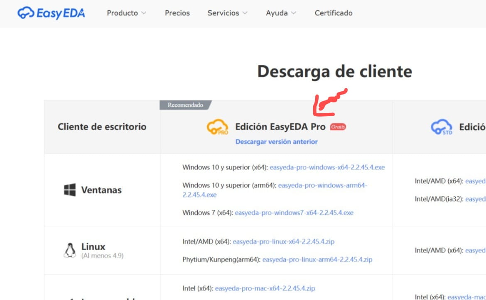Click the 'Linux' row label
This screenshot has width=486, height=300.
point(93,247)
